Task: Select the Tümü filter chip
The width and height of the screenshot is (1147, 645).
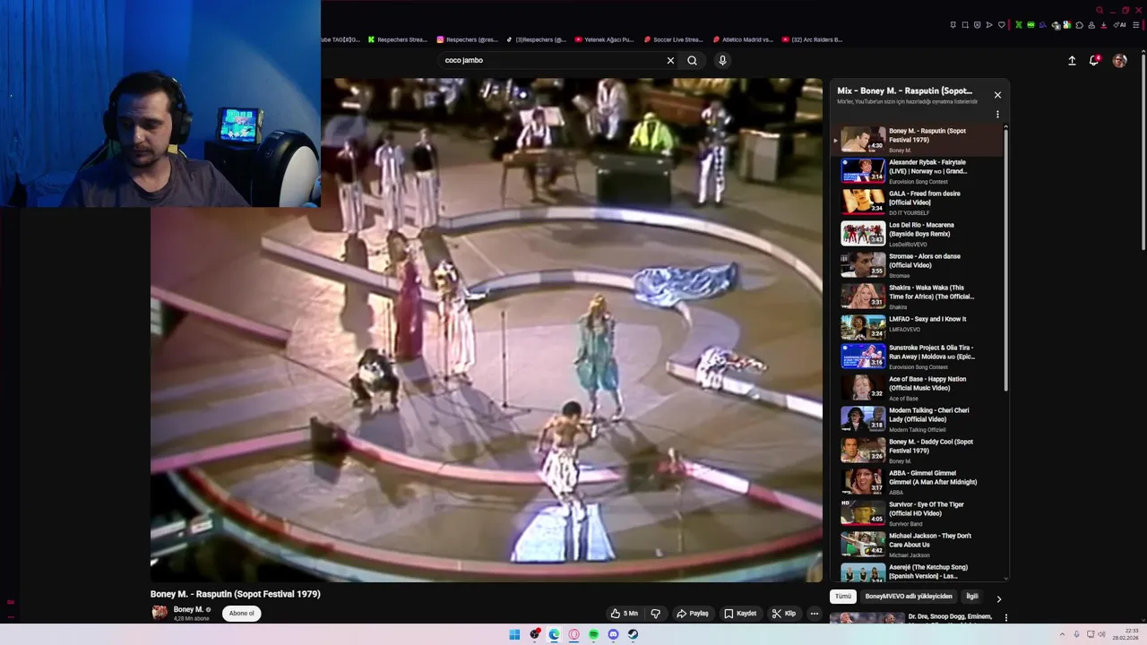Action: point(843,597)
